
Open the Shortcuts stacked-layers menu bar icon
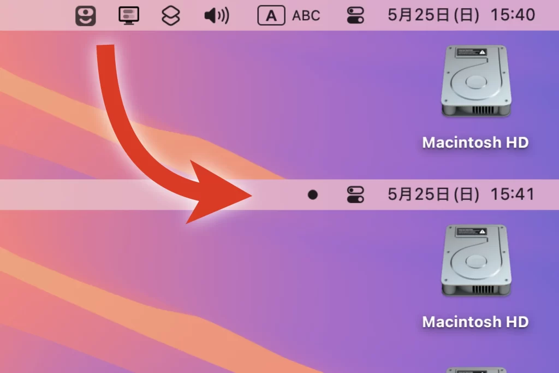point(171,16)
